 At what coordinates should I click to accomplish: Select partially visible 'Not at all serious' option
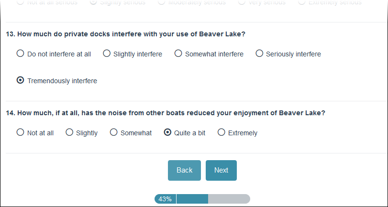[x=21, y=2]
